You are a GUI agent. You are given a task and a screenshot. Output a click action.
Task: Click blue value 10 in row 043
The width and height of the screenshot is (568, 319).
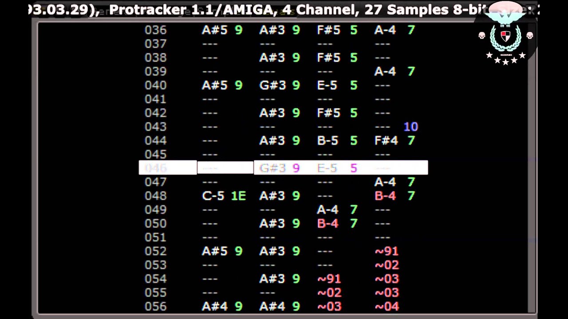click(x=411, y=127)
